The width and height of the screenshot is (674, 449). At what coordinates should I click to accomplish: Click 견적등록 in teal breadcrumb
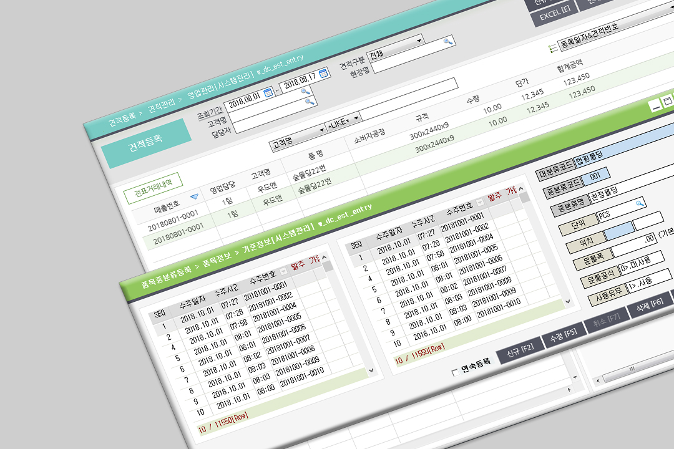(x=122, y=119)
